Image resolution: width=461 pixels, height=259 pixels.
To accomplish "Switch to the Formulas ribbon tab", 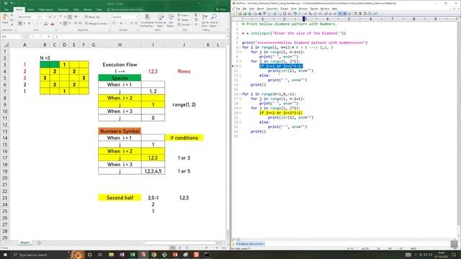I will click(x=63, y=9).
